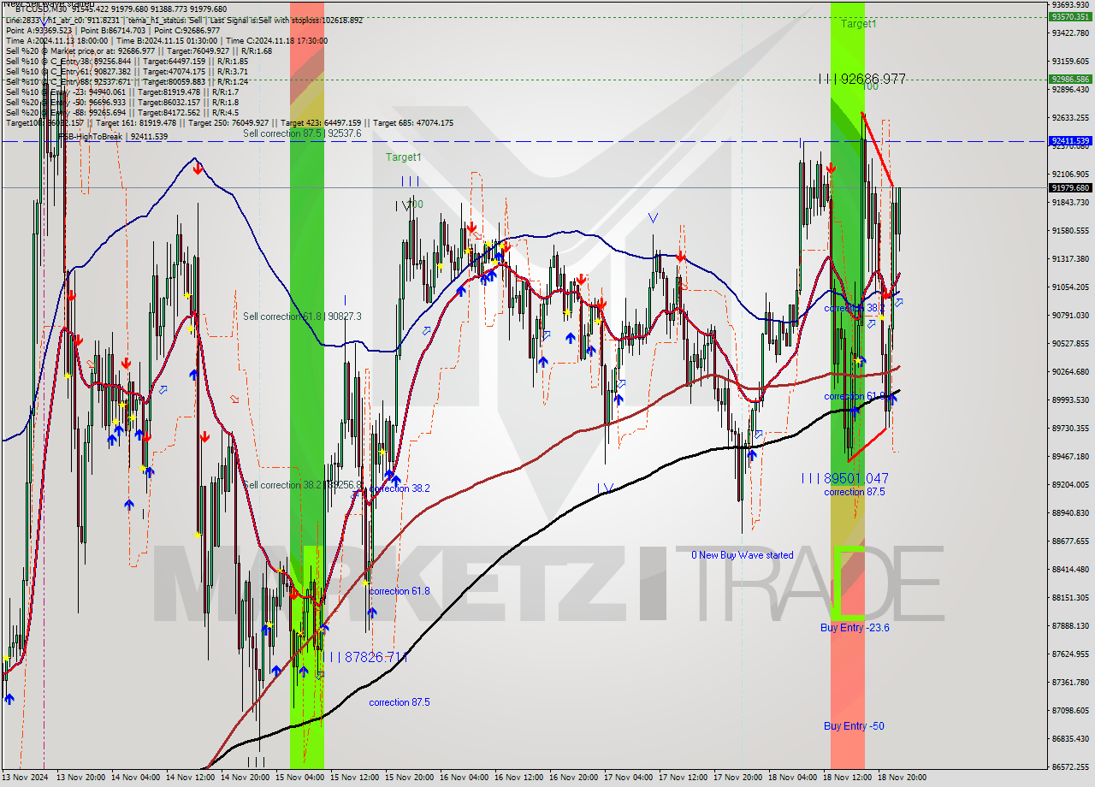
Task: Click the 93422.790 price axis value
Action: 1070,33
